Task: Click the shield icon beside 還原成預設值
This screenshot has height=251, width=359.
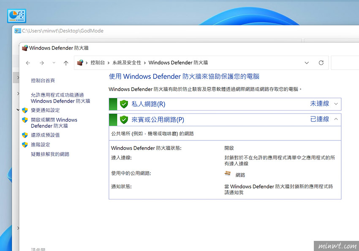Action: (x=25, y=135)
